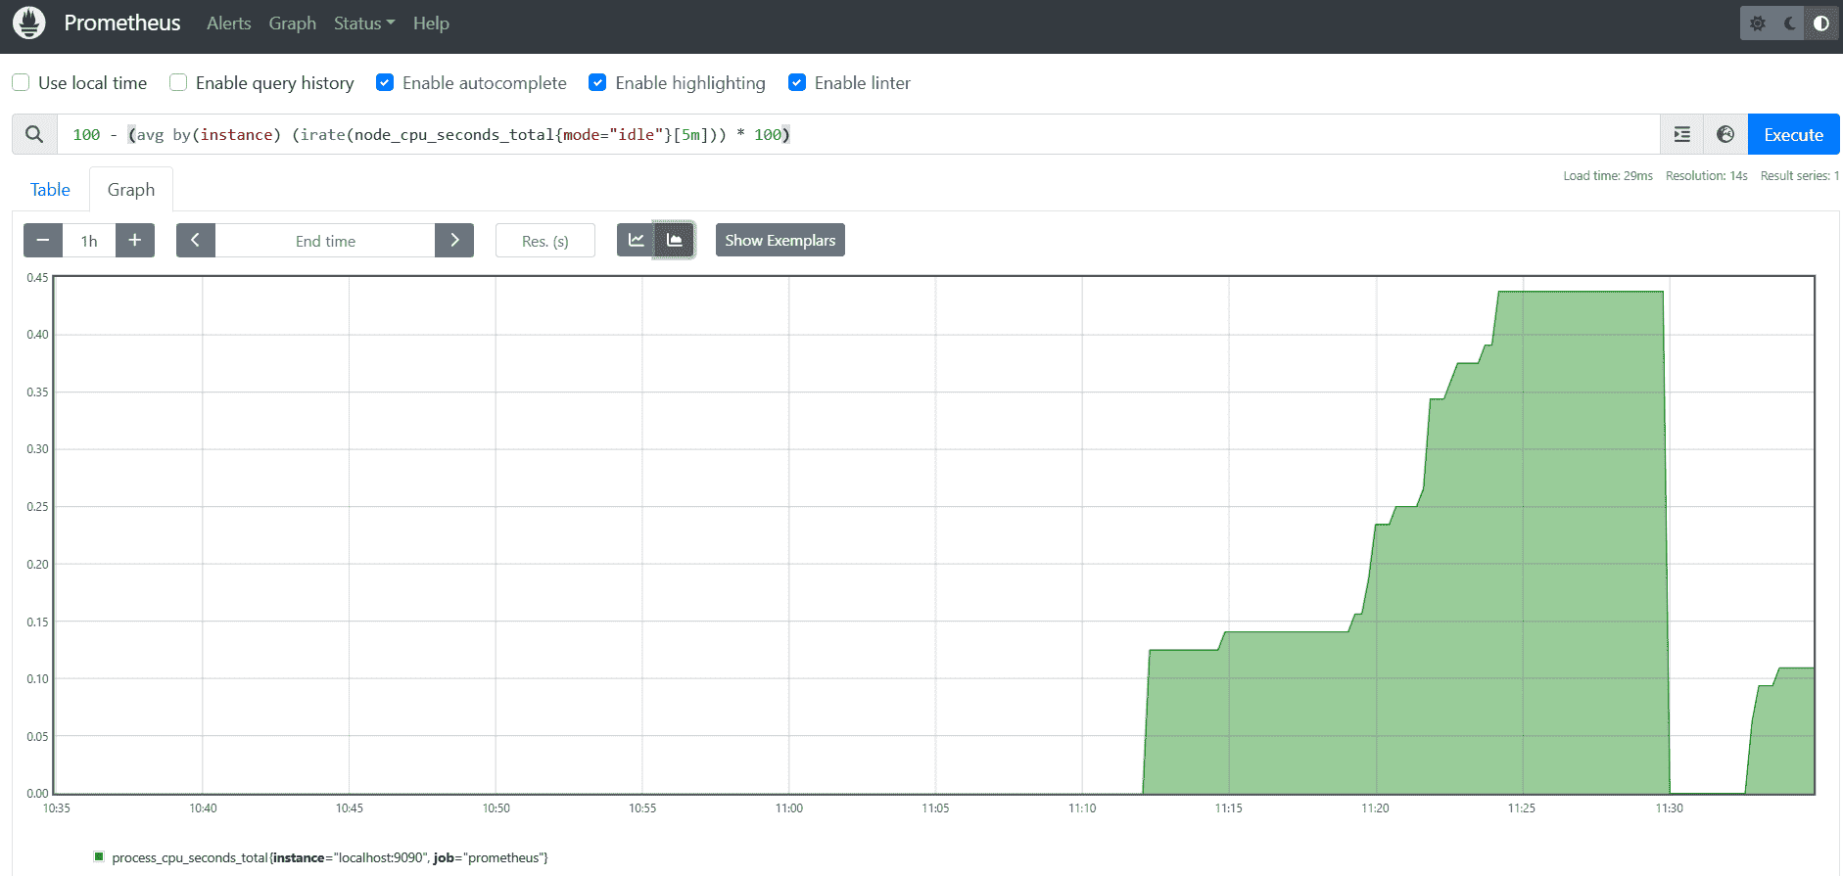Show stacked area graph
Screen dimensions: 1843x876
coord(675,241)
